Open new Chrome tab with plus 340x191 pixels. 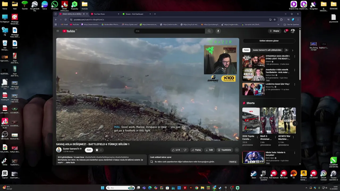pos(155,14)
